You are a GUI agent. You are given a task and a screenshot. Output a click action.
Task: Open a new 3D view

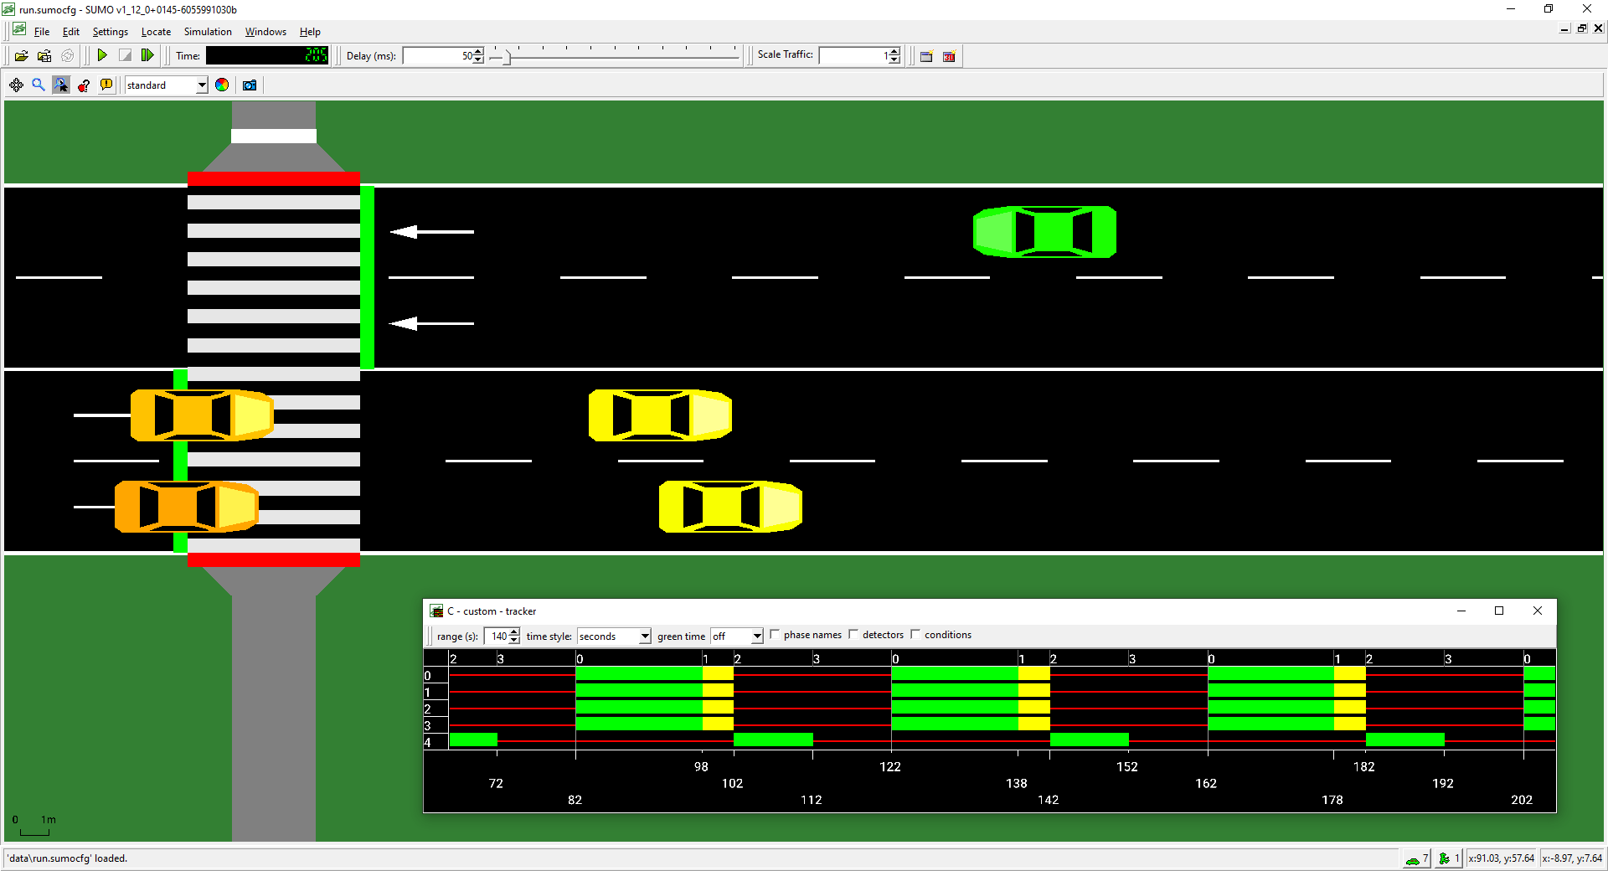point(949,56)
